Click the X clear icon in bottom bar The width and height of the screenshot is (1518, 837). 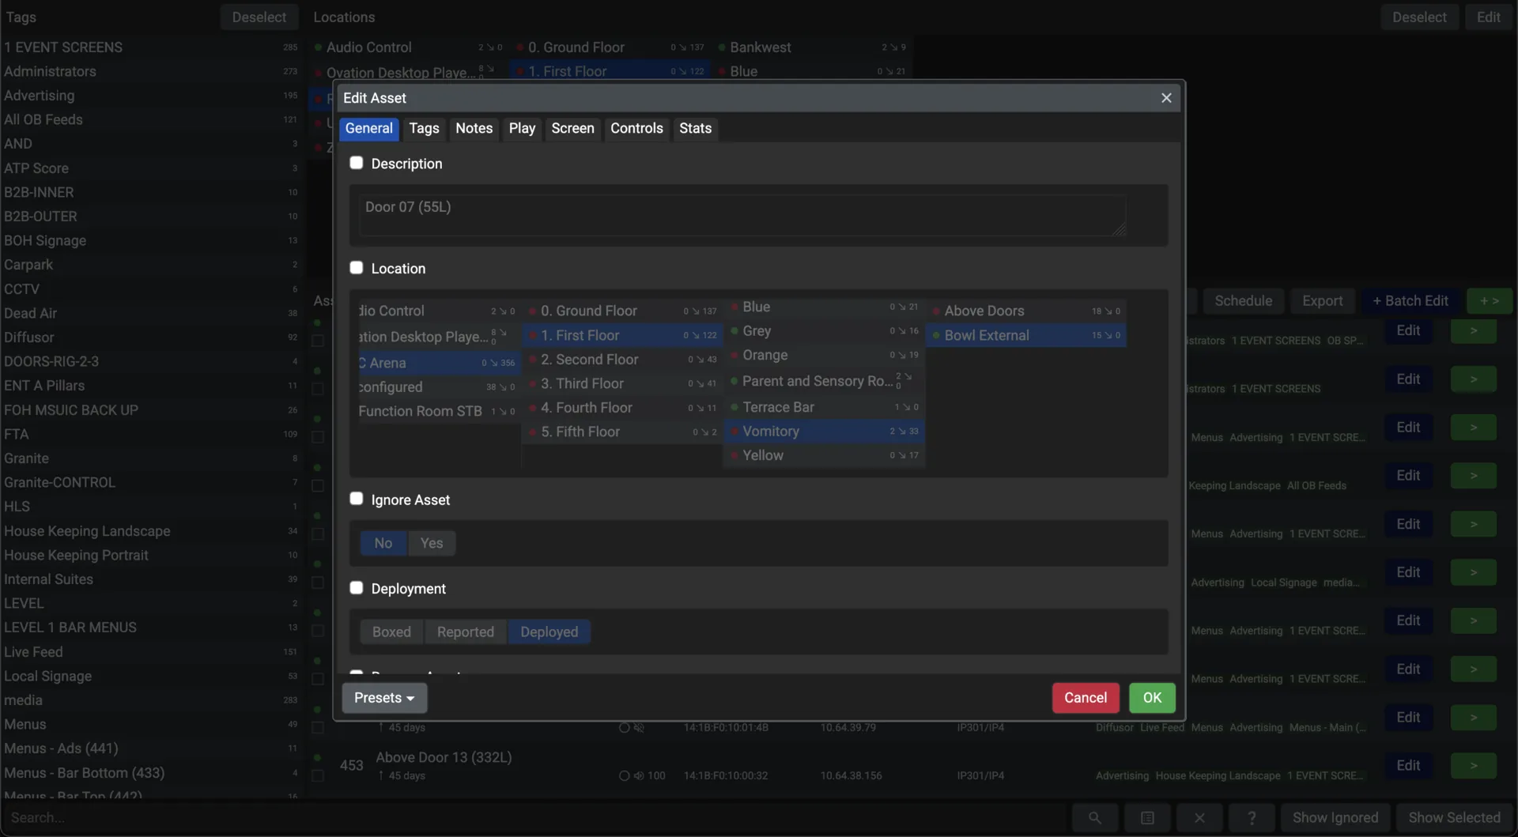(1199, 818)
